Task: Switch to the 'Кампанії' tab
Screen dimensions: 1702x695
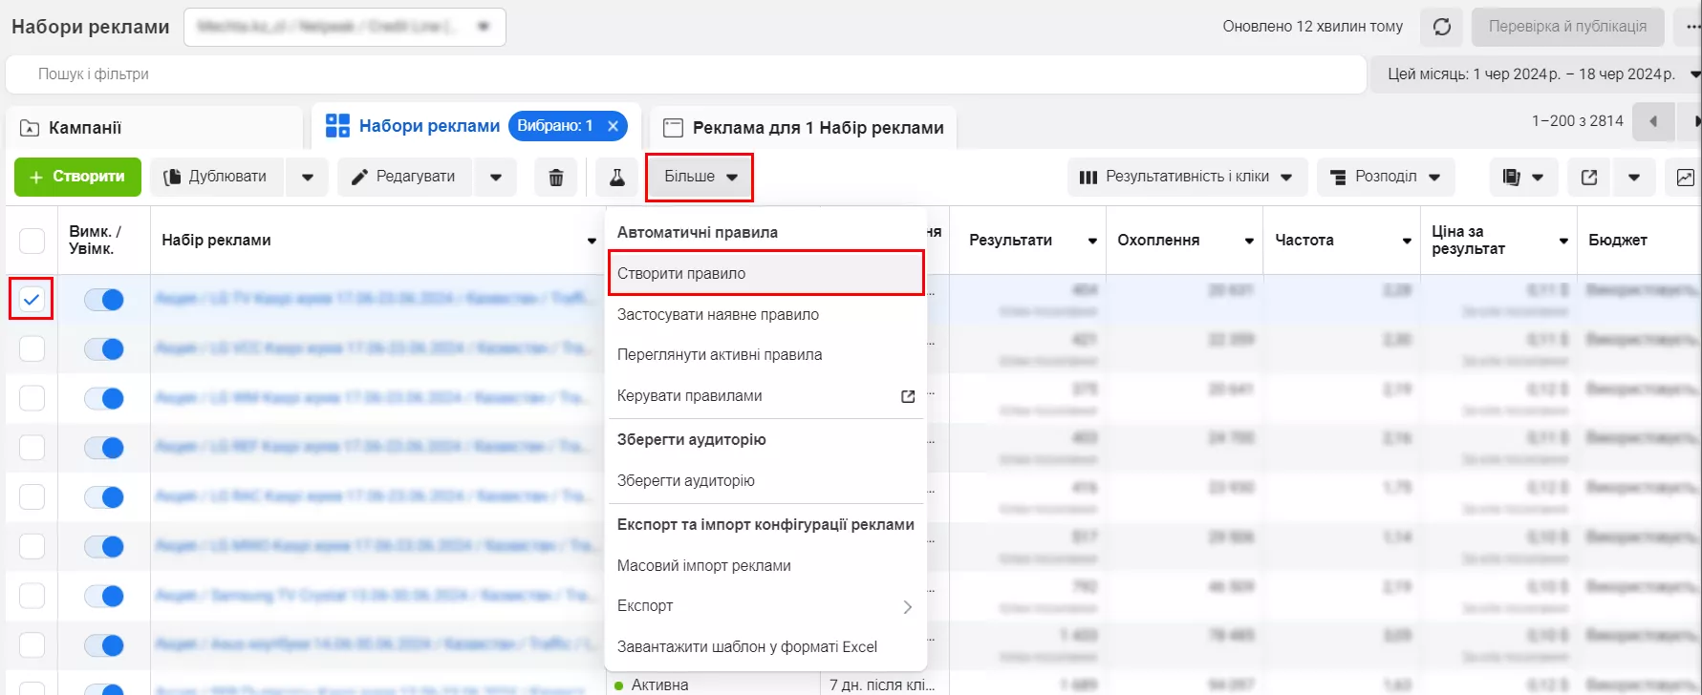Action: tap(155, 128)
